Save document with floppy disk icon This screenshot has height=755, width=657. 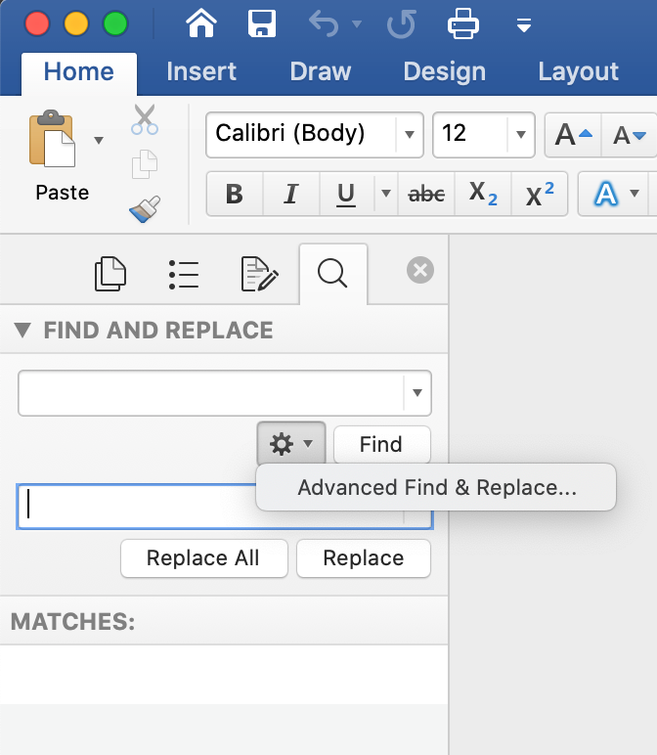(x=262, y=23)
